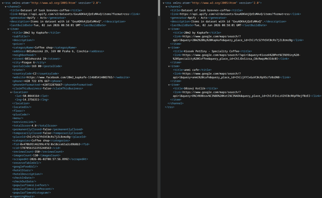Click temporarilyClosed false line
Viewport: 322px width, 198px height.
pos(47,133)
